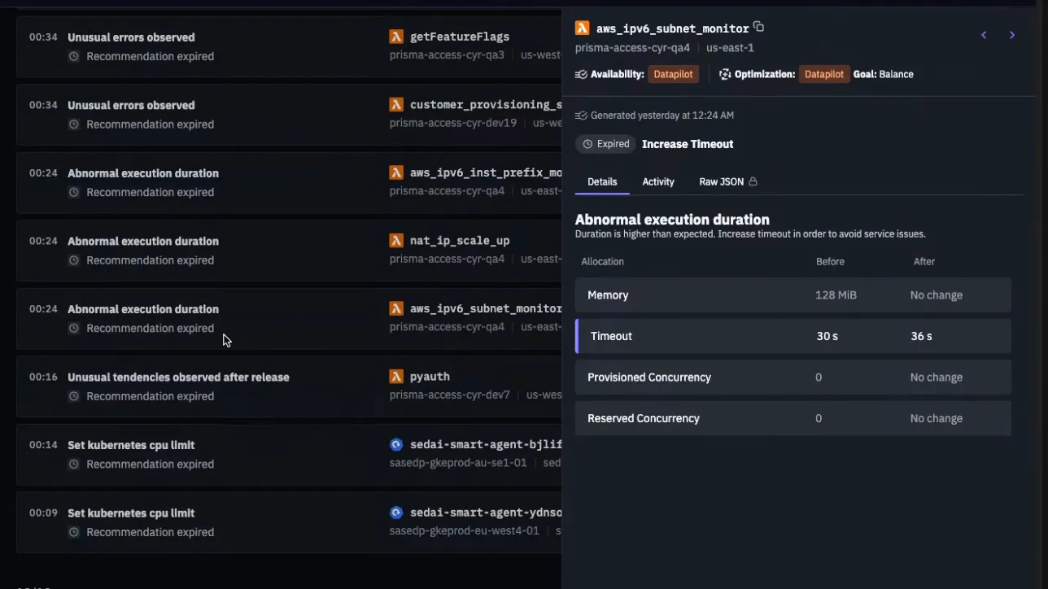This screenshot has height=589, width=1048.
Task: Click the Optimization icon before Datapilot
Action: point(725,74)
